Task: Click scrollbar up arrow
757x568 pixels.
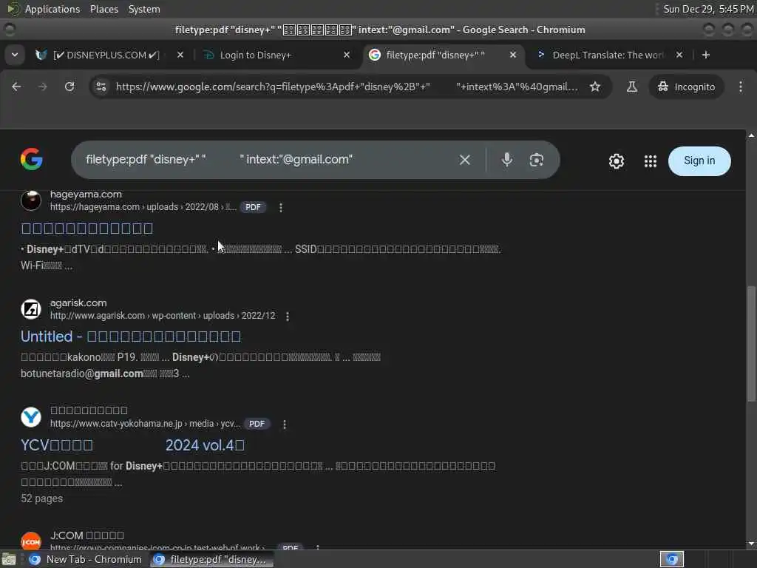Action: pos(751,136)
